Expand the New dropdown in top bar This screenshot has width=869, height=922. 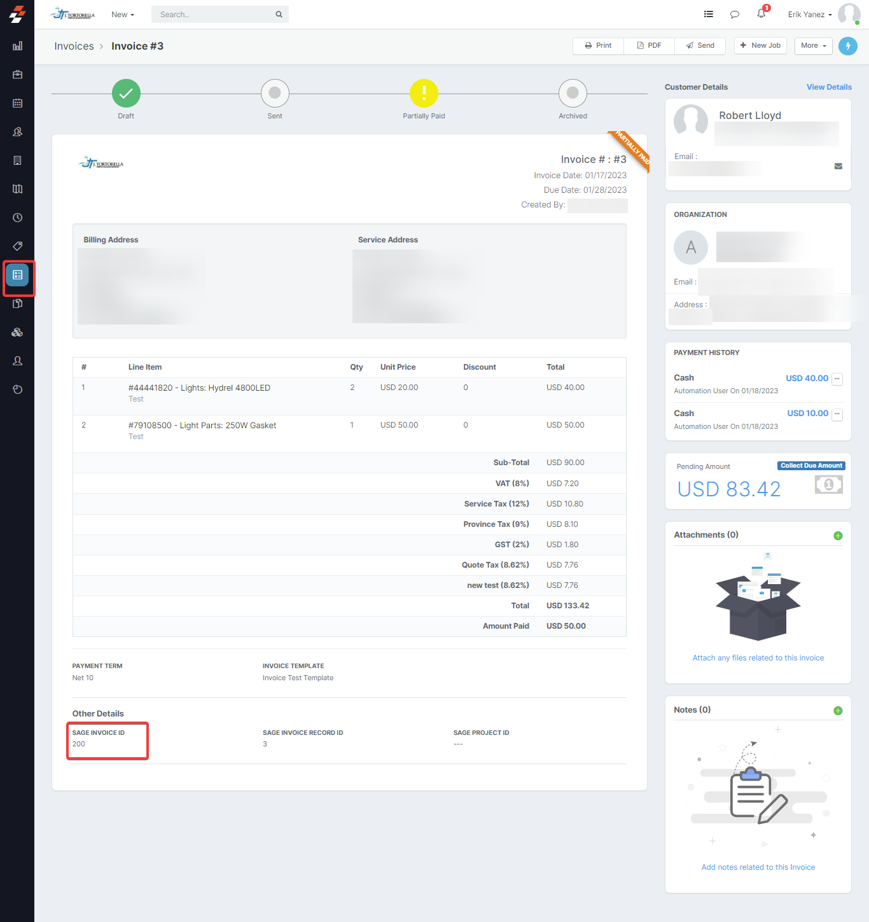tap(123, 15)
